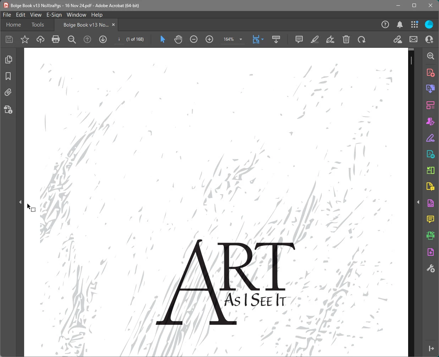439x357 pixels.
Task: Upload file to cloud icon
Action: click(x=40, y=39)
